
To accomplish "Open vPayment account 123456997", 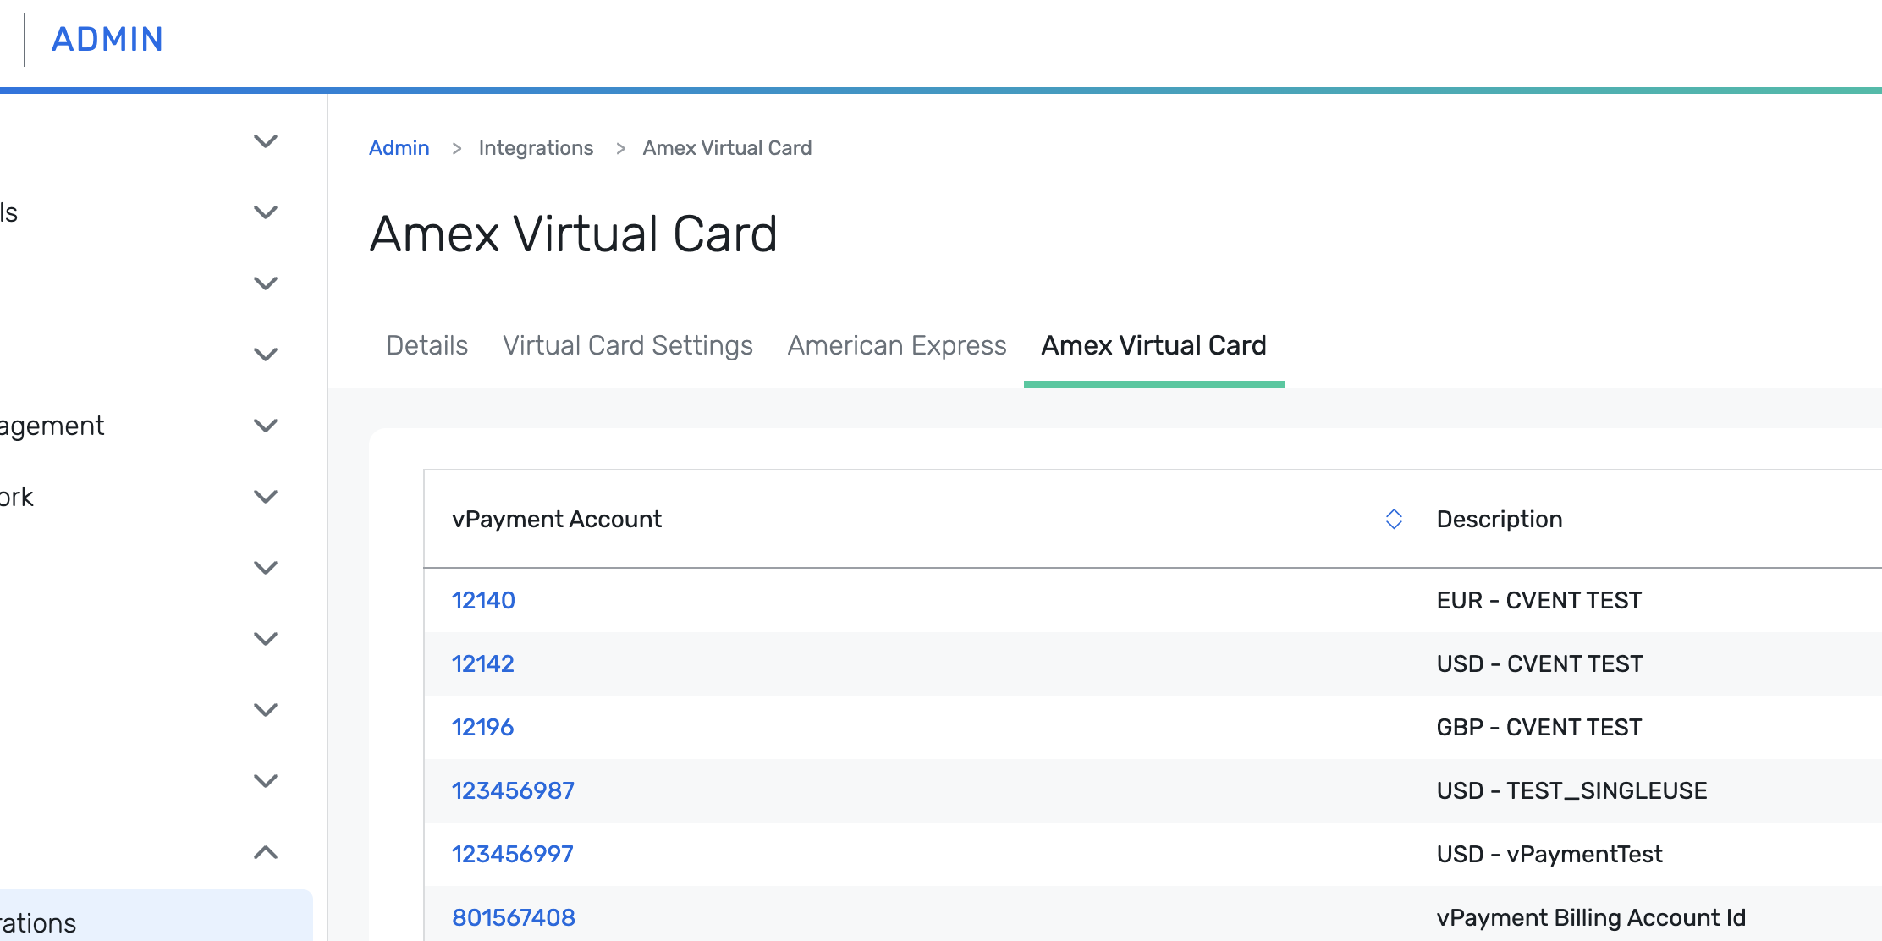I will tap(512, 854).
